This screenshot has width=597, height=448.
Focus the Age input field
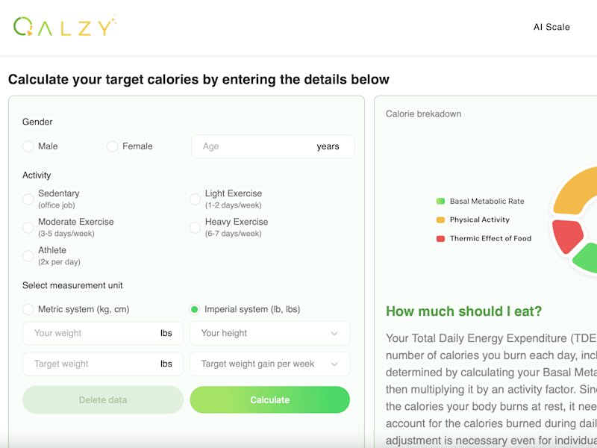pos(273,146)
